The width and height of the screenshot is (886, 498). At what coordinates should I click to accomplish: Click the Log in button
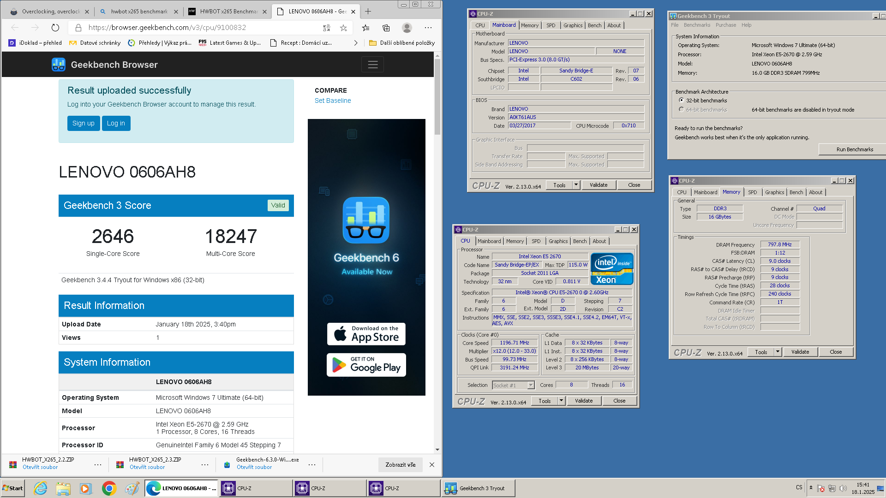pos(116,123)
